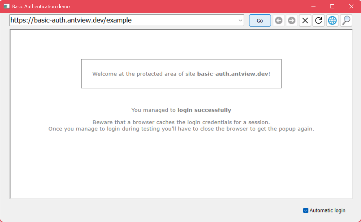Click the bold 'login successfully' text
361x222 pixels.
[x=204, y=110]
